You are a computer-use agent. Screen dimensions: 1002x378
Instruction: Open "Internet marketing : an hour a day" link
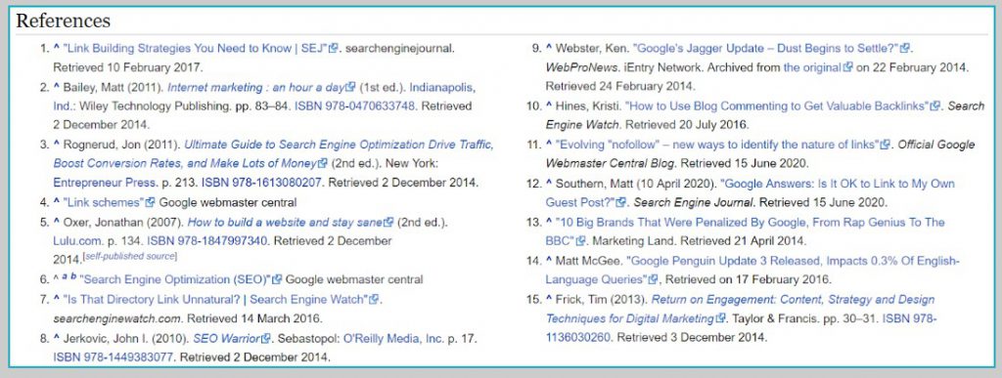click(255, 87)
